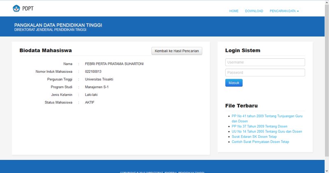329x173 pixels.
Task: Click the Program Studi label
Action: (x=61, y=87)
